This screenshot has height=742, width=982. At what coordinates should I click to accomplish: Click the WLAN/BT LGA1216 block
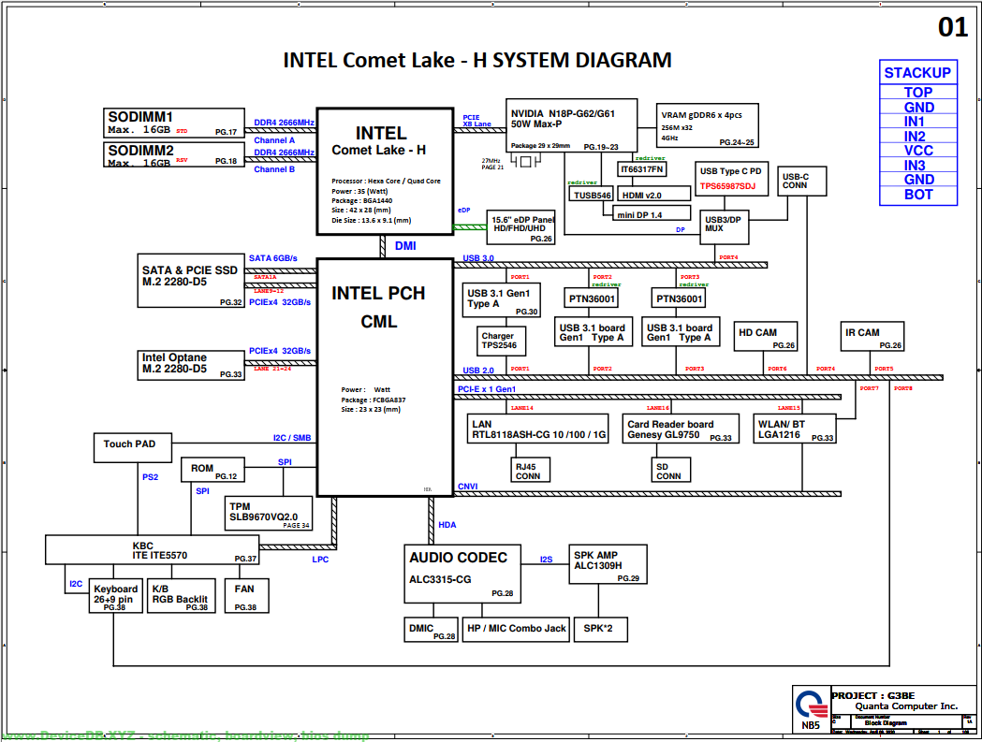pos(794,429)
